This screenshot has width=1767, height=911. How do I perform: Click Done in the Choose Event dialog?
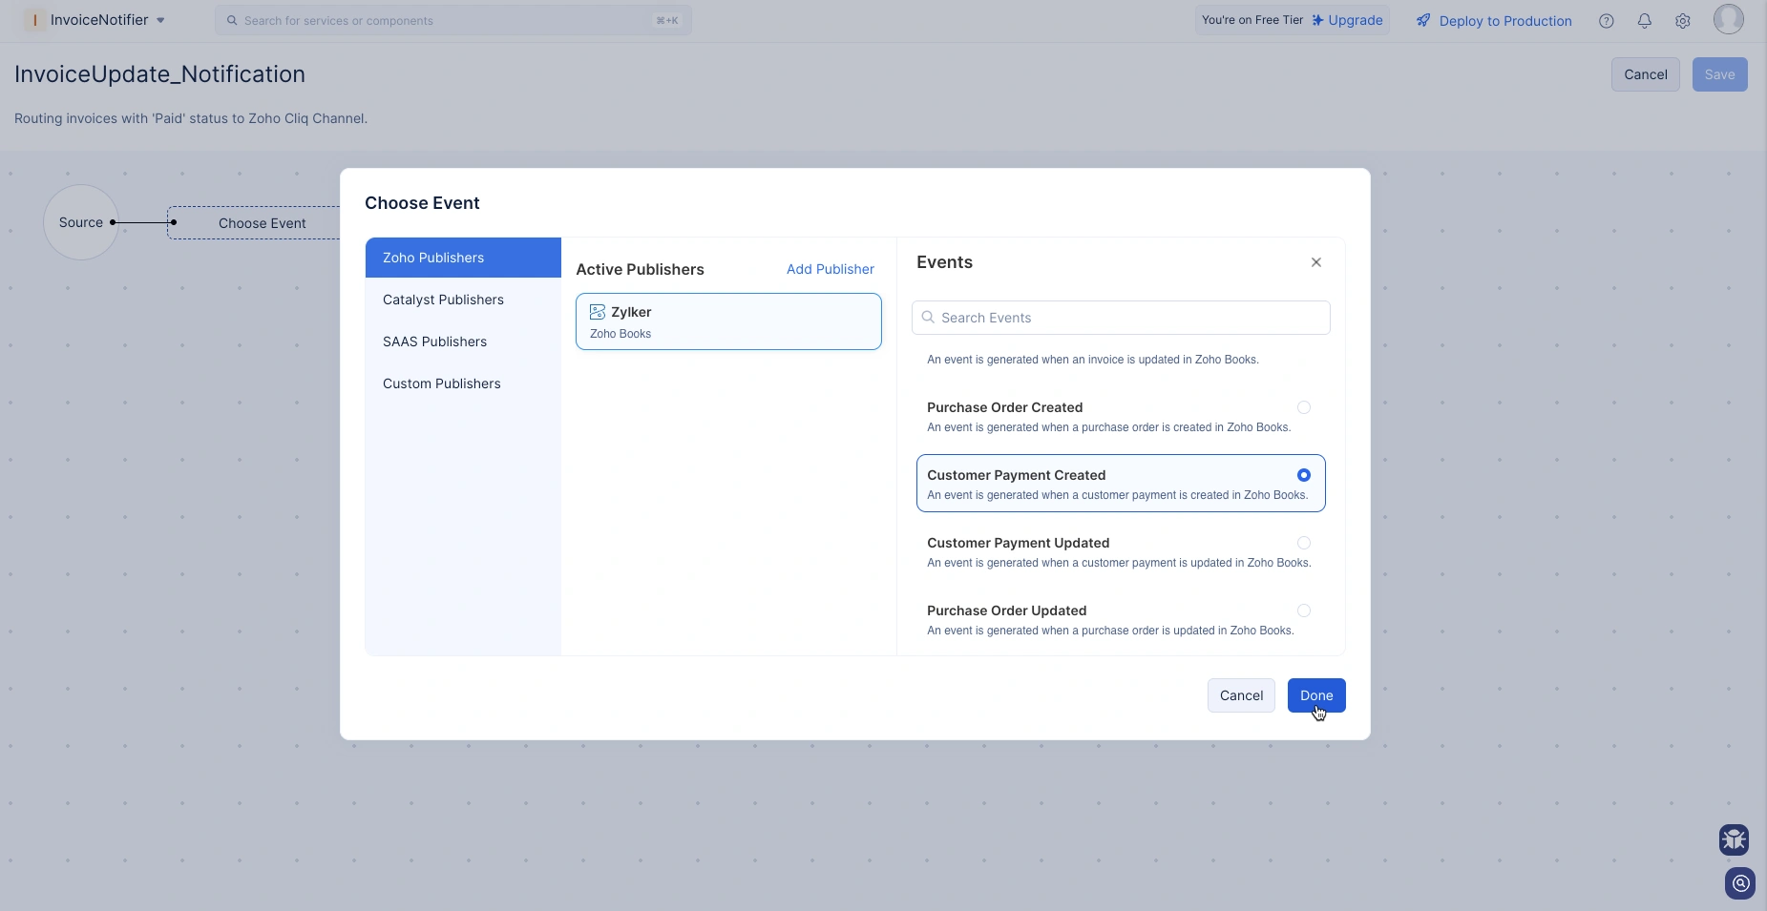(1316, 695)
